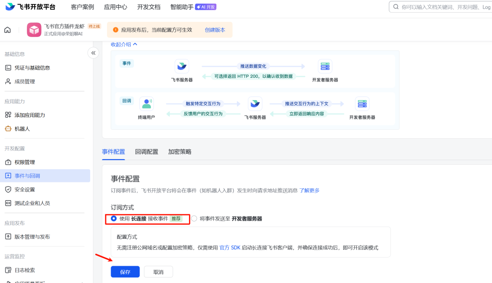The image size is (492, 283).
Task: Click the 事件与回调 sidebar icon
Action: coord(8,176)
